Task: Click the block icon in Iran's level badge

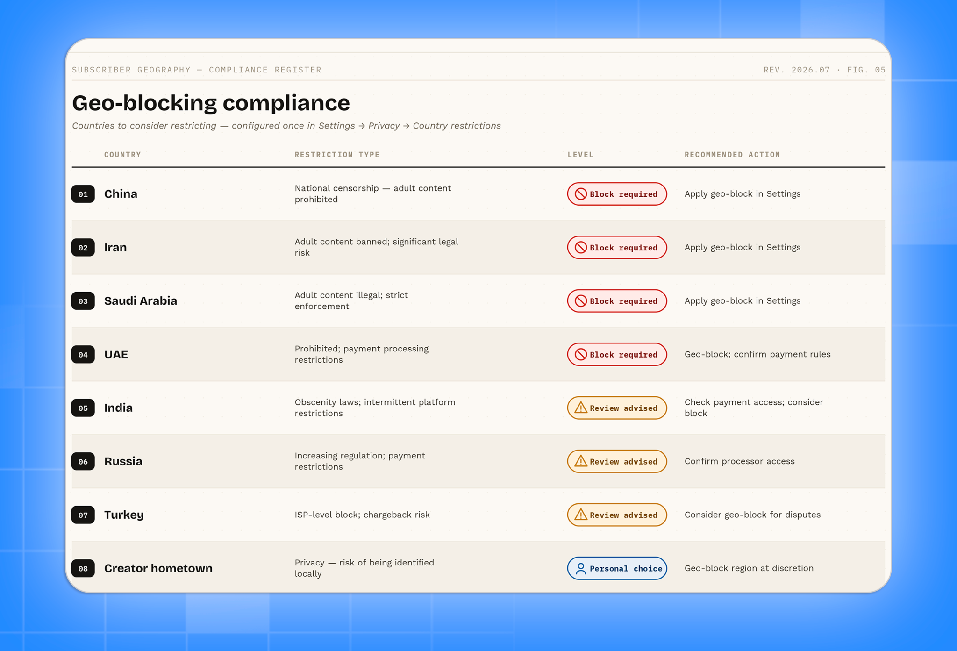Action: pyautogui.click(x=580, y=248)
